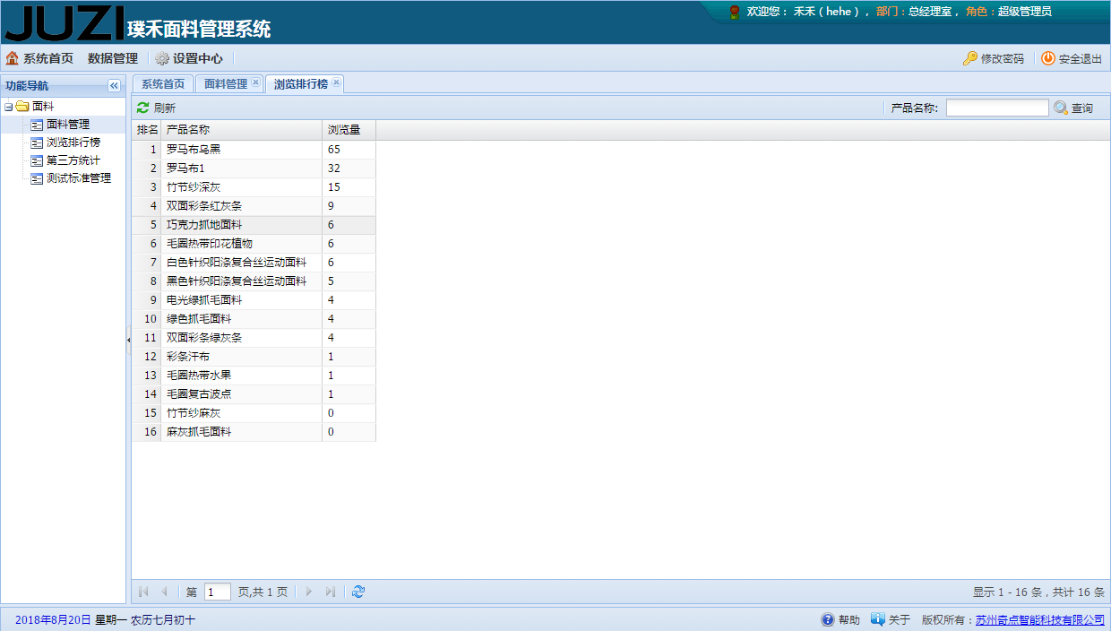Select the row 毛圈热带水果
This screenshot has width=1111, height=631.
[254, 376]
